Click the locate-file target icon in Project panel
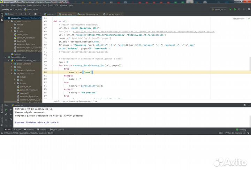 pyautogui.click(x=21, y=14)
